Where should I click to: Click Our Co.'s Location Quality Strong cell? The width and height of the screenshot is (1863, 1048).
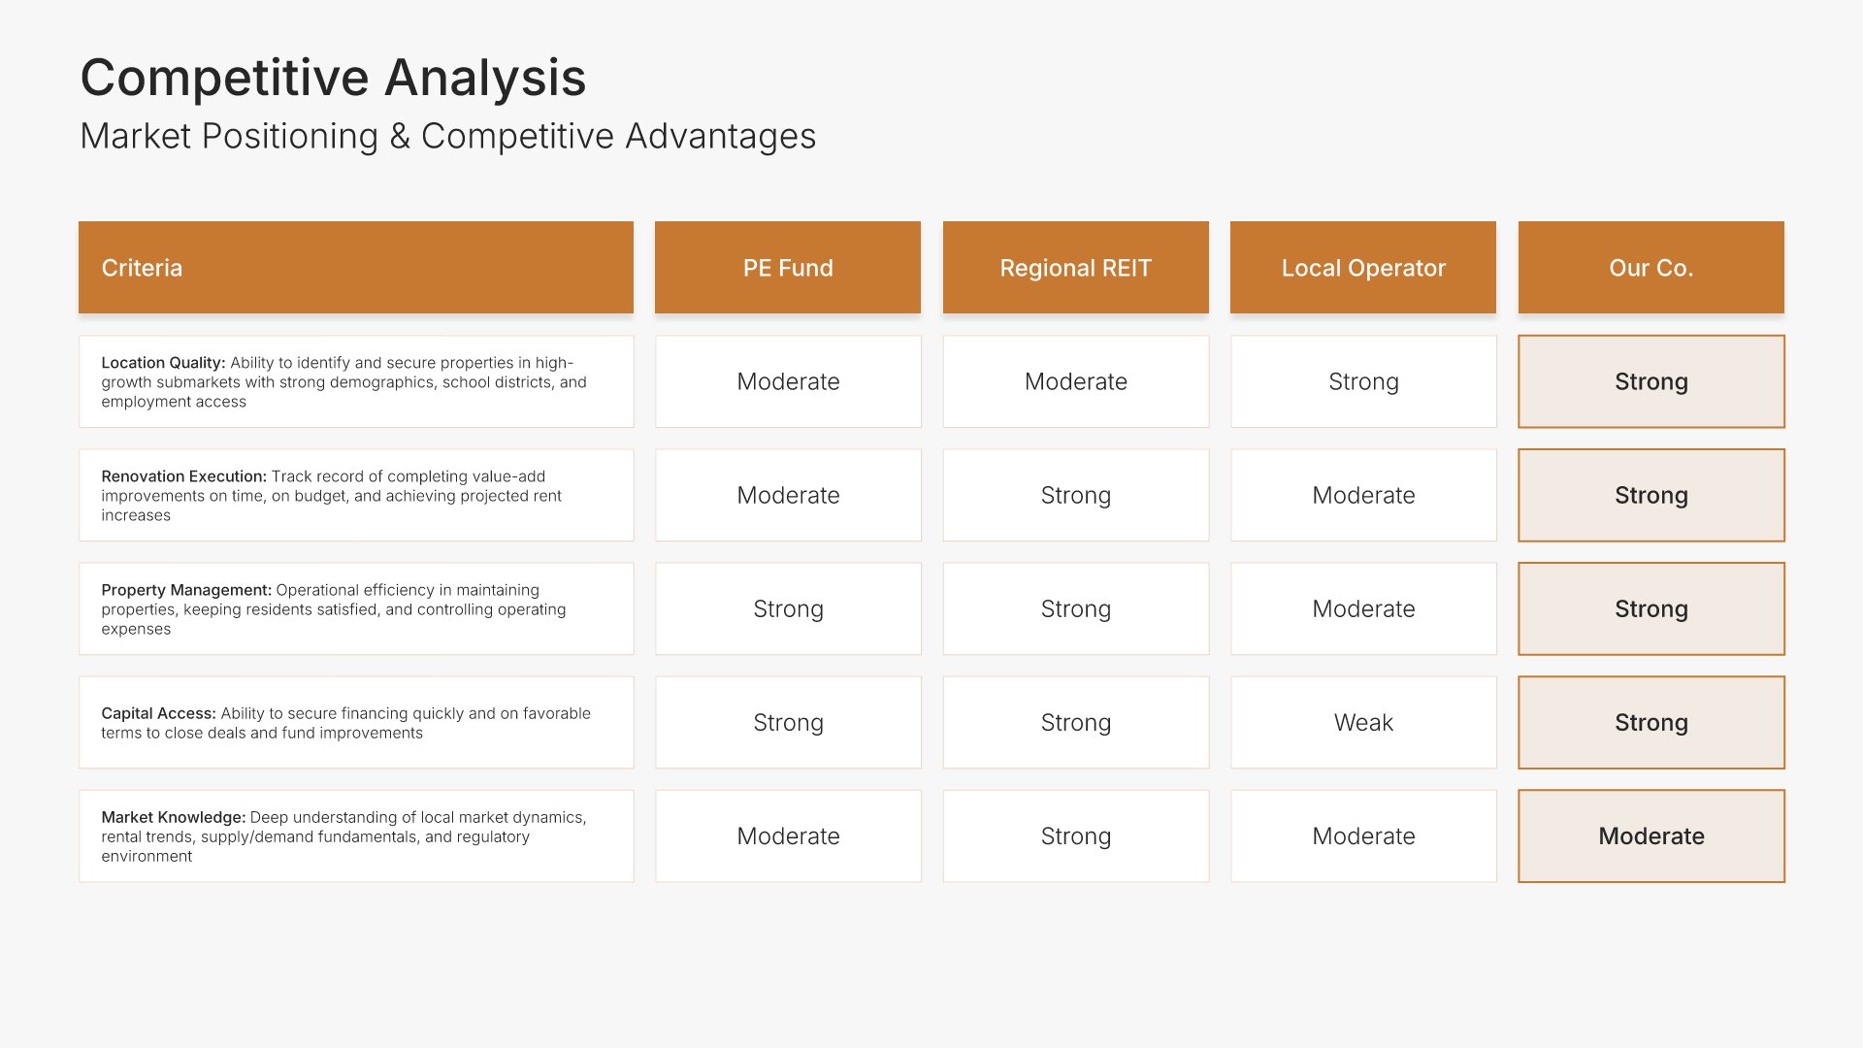pos(1651,382)
